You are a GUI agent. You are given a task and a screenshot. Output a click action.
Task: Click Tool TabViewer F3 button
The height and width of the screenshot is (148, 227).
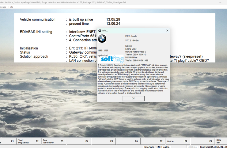pos(54,141)
